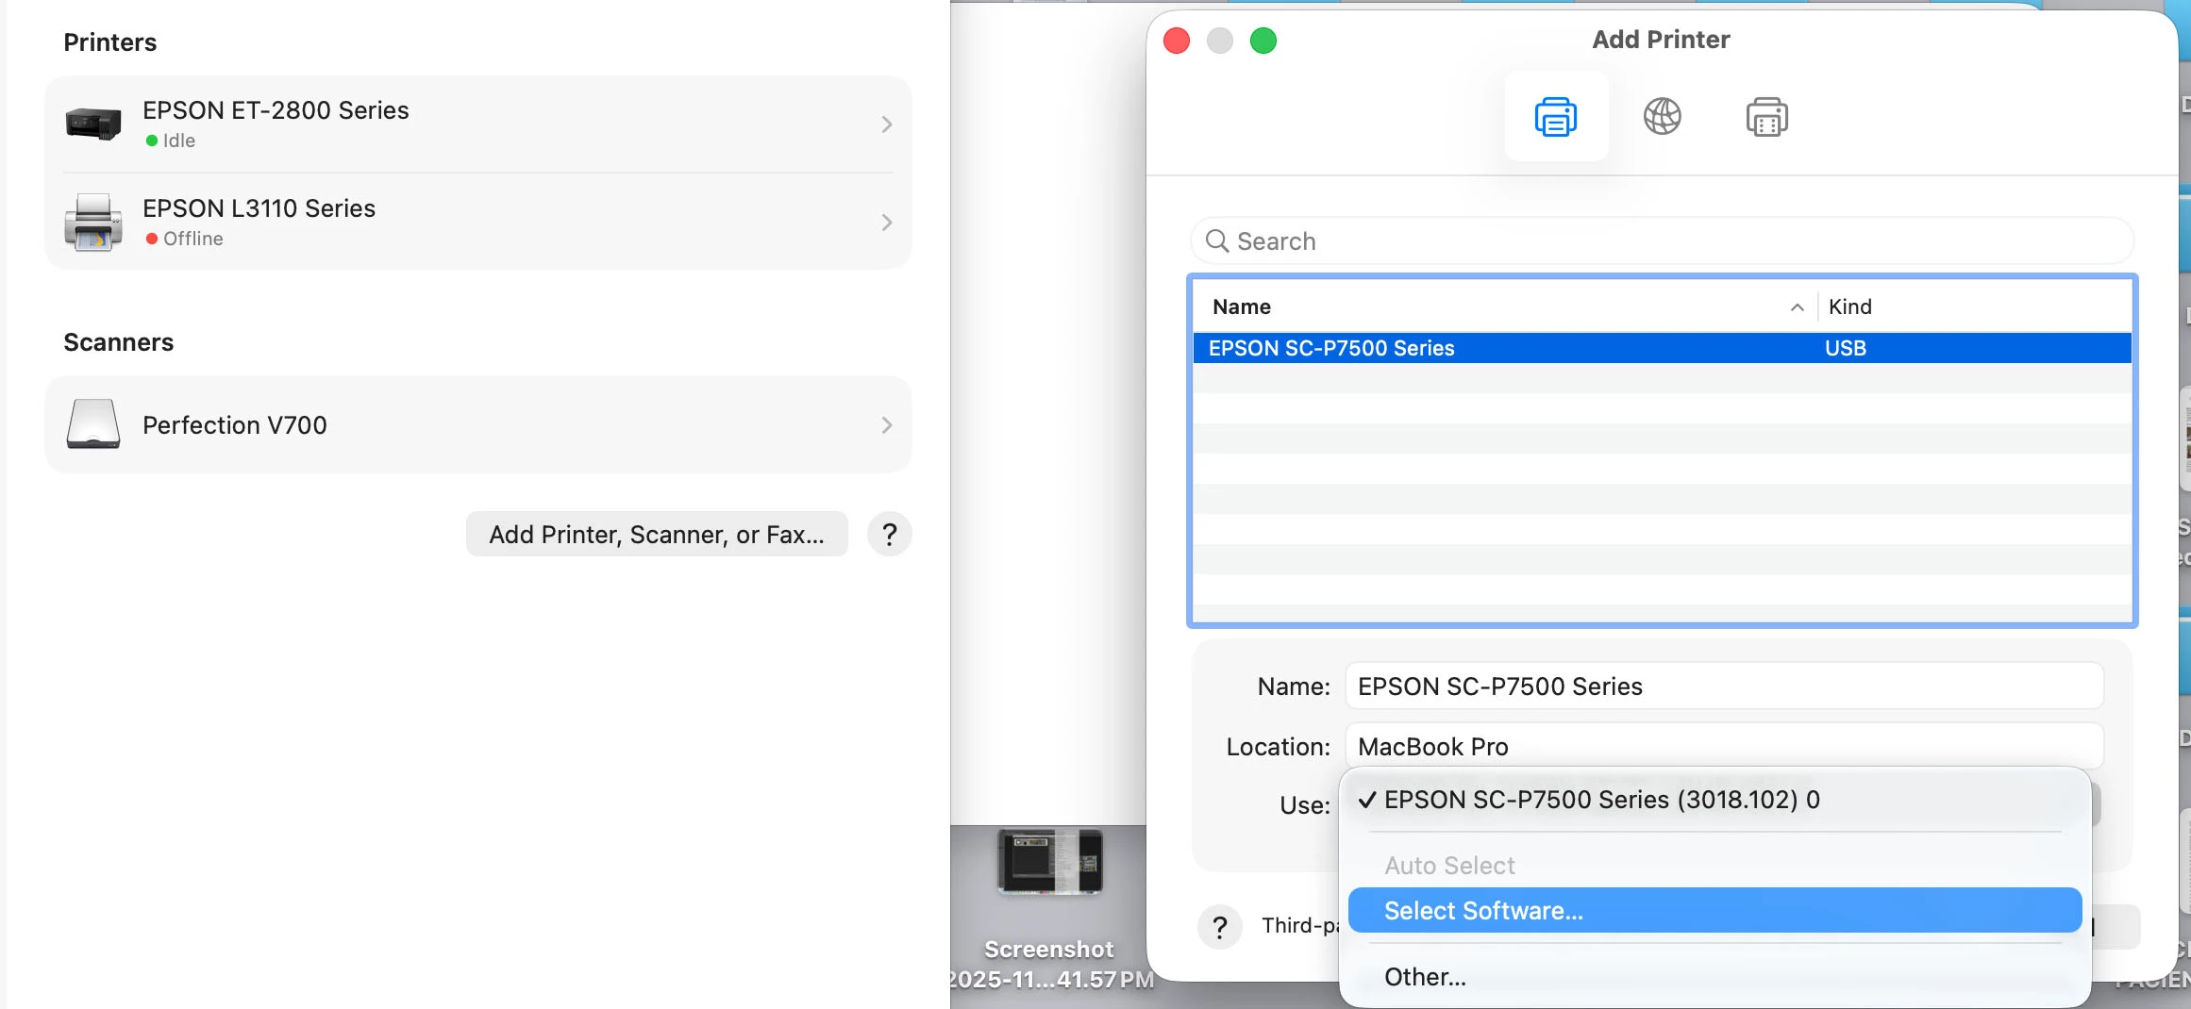The height and width of the screenshot is (1009, 2191).
Task: Open EPSON ET-2800 Series details chevron
Action: tap(886, 124)
